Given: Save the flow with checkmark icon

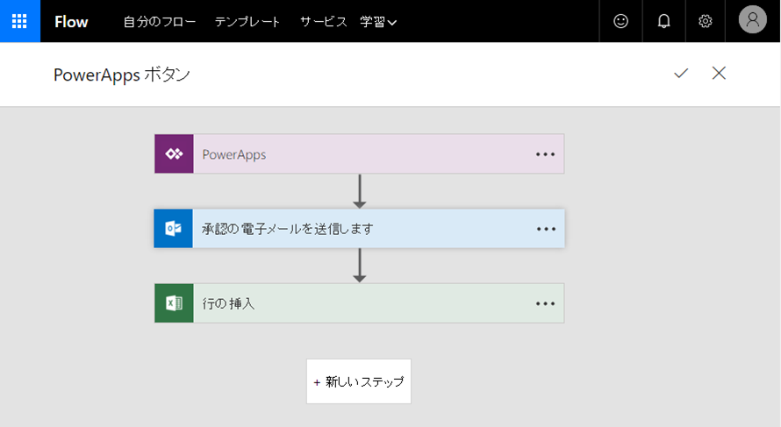Looking at the screenshot, I should click(681, 73).
